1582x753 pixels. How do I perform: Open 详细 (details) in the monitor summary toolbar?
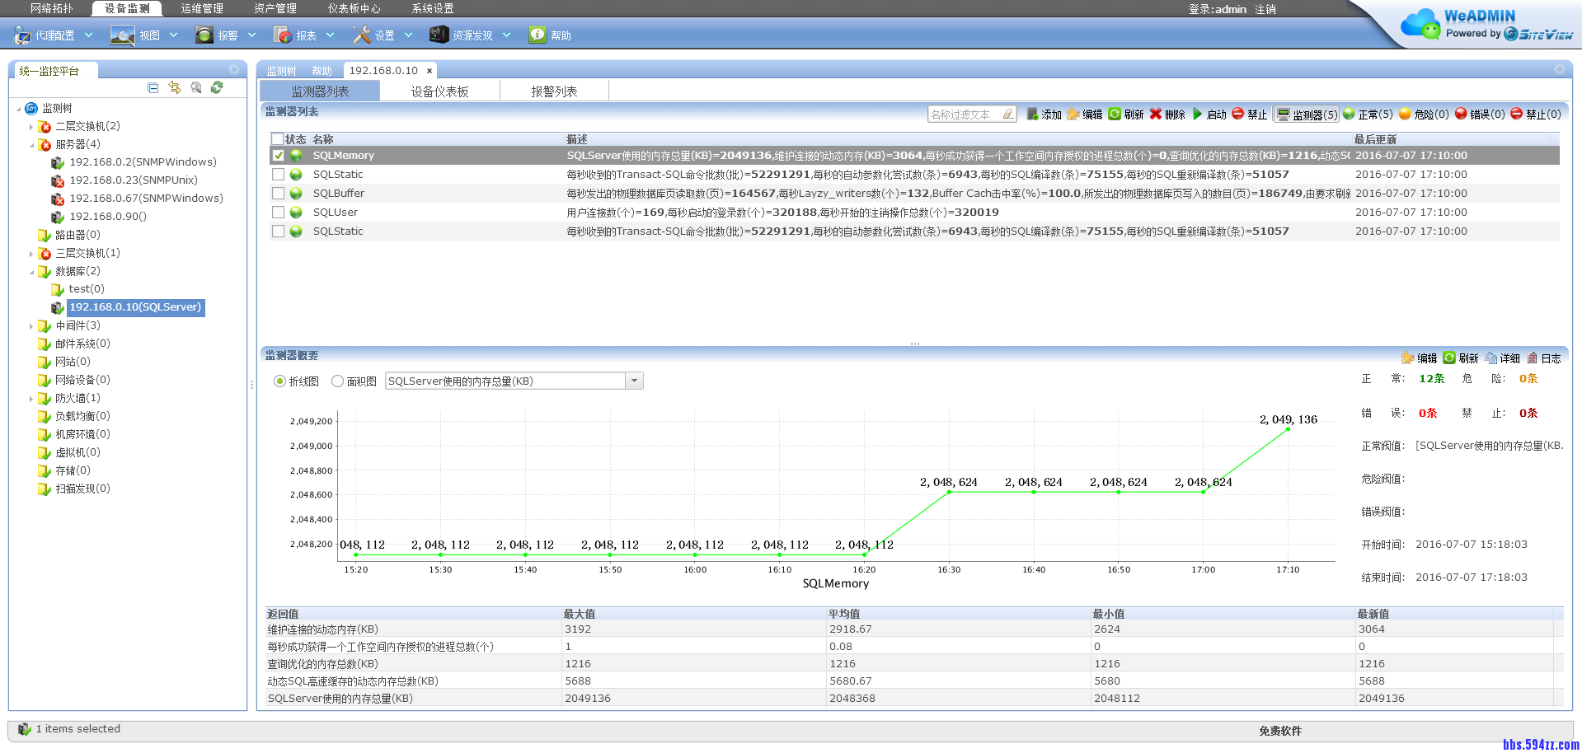point(1502,358)
